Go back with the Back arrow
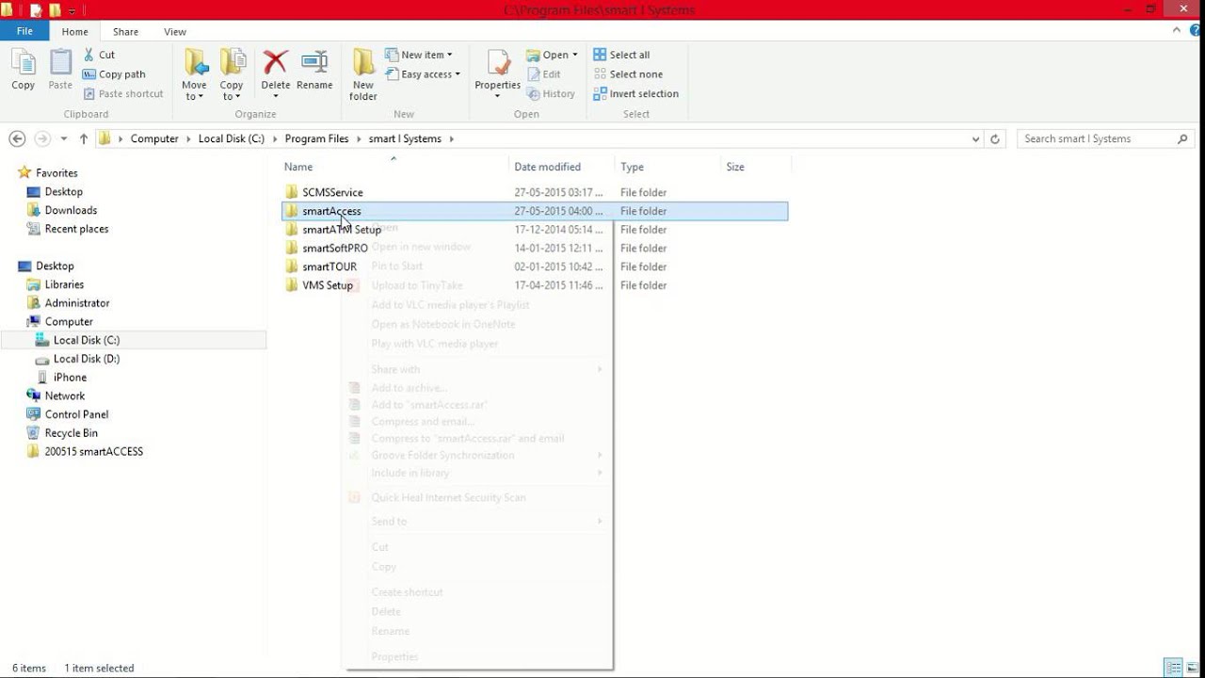Viewport: 1205px width, 678px height. point(17,138)
